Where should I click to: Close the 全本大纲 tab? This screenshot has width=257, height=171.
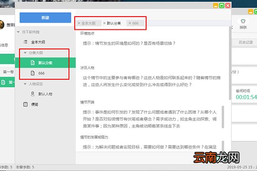[79, 23]
